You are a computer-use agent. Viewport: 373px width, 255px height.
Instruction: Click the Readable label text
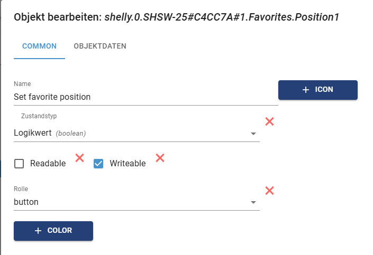48,164
